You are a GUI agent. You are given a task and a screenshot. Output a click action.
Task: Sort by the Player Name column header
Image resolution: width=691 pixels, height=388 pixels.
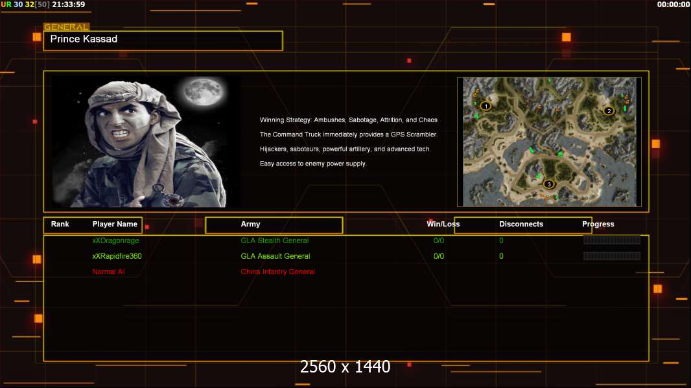pyautogui.click(x=115, y=224)
